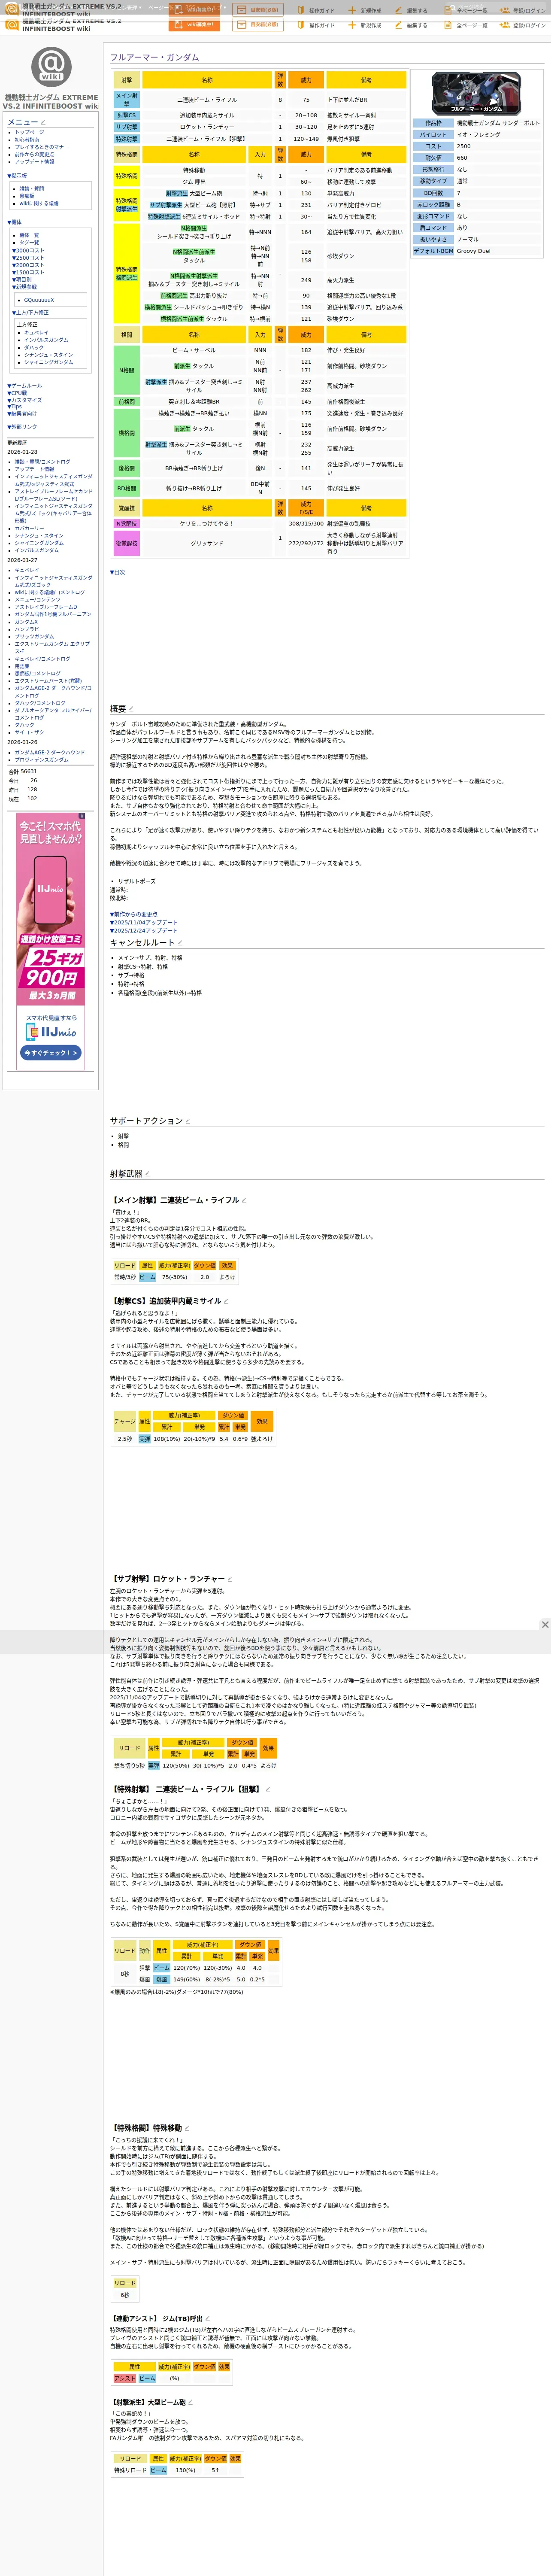Open シナンジュ・スタイン under 上方修正
The height and width of the screenshot is (2576, 551).
[x=48, y=355]
